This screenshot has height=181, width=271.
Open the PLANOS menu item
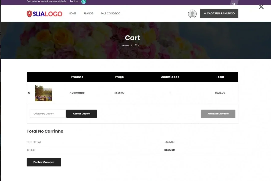click(88, 13)
